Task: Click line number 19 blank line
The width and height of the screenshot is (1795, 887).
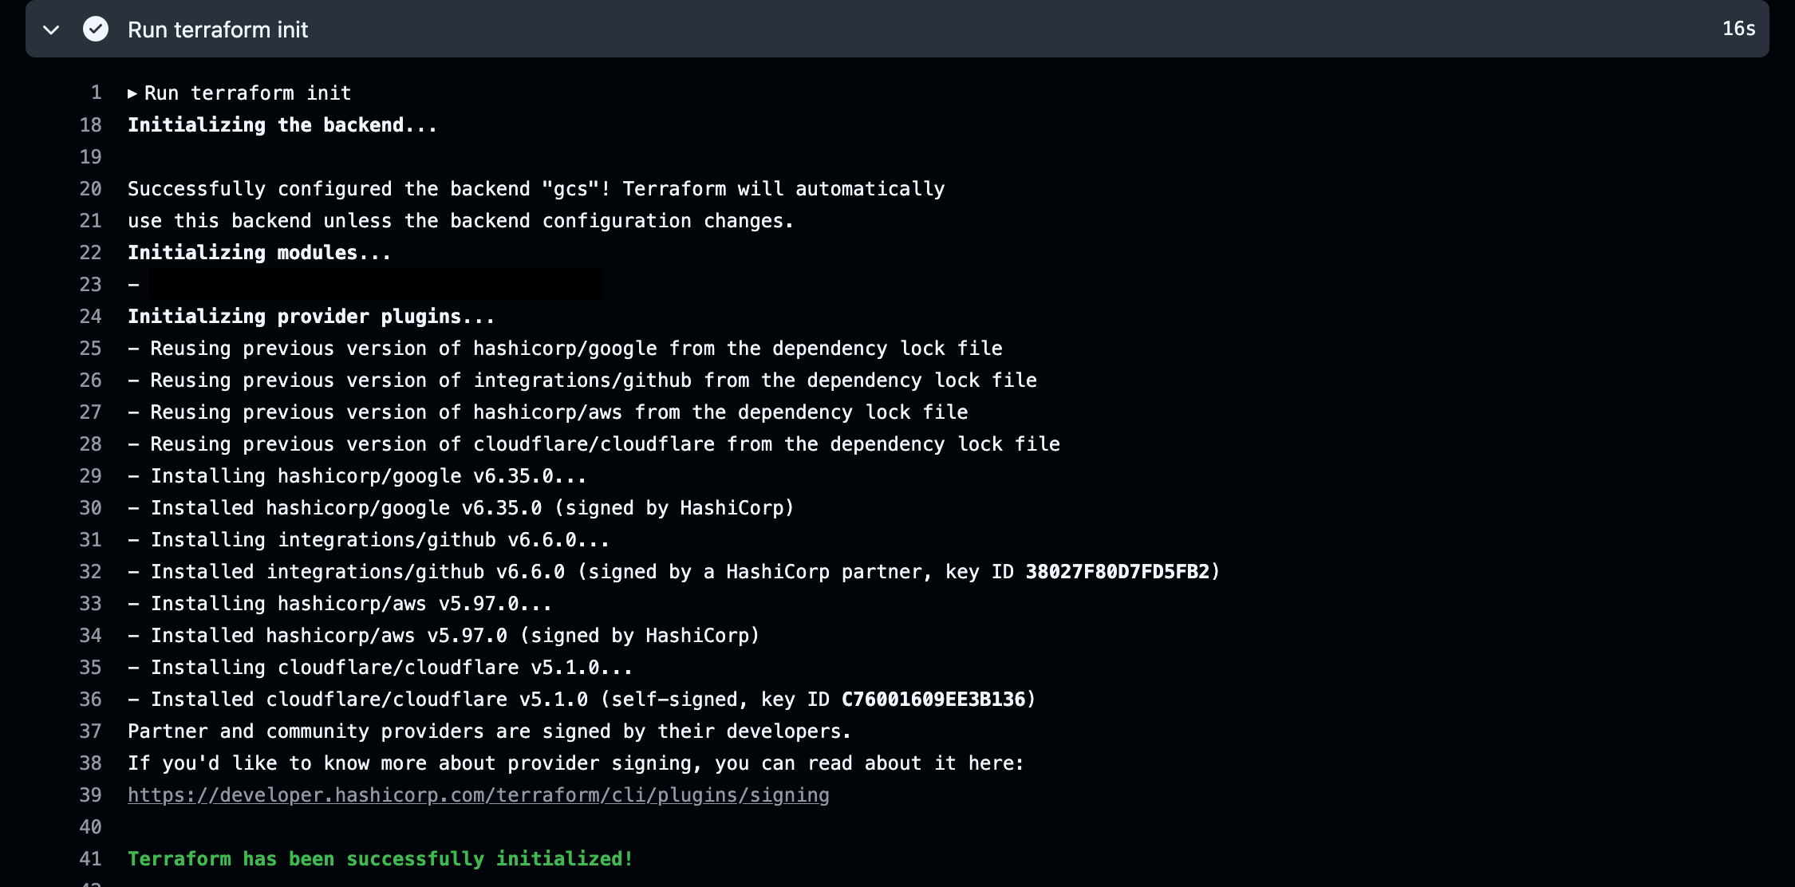Action: [90, 156]
